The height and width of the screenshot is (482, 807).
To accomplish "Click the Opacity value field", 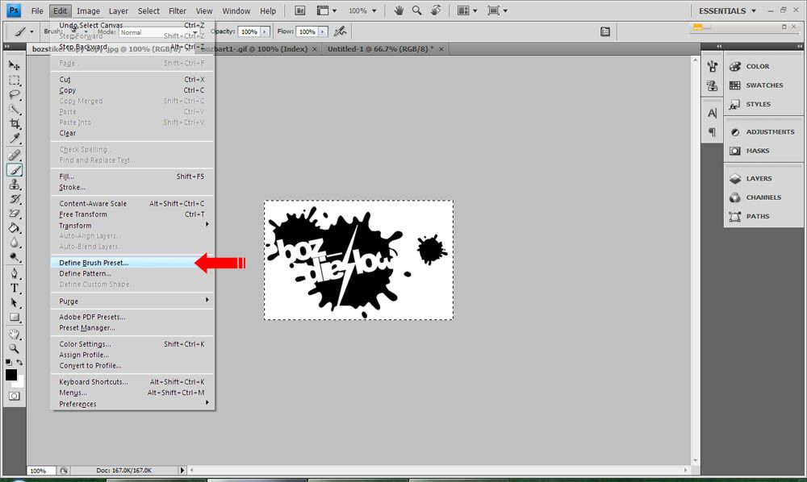I will pos(249,32).
